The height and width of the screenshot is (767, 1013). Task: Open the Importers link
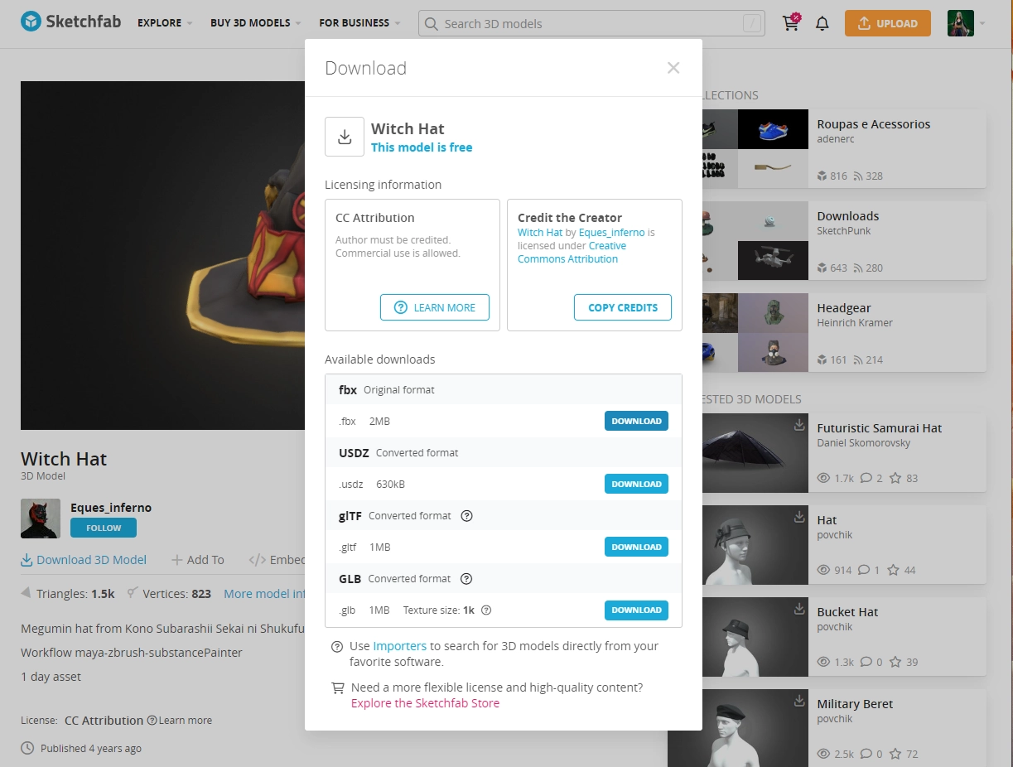pyautogui.click(x=400, y=646)
